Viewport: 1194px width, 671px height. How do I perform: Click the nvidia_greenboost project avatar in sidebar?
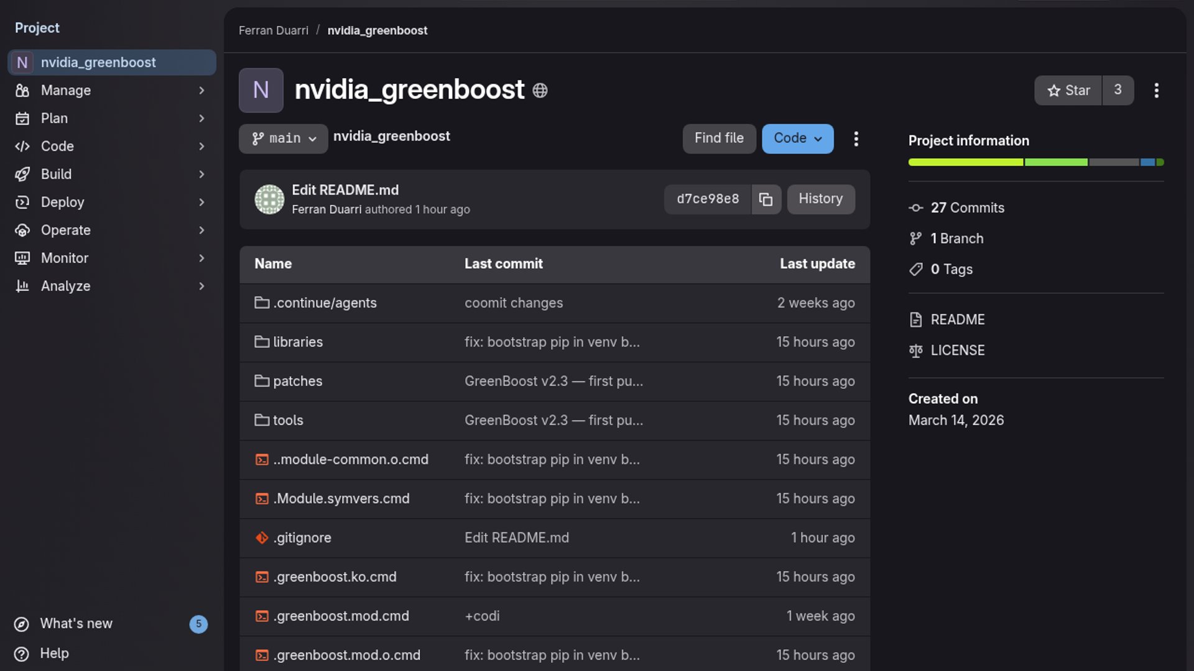[22, 63]
